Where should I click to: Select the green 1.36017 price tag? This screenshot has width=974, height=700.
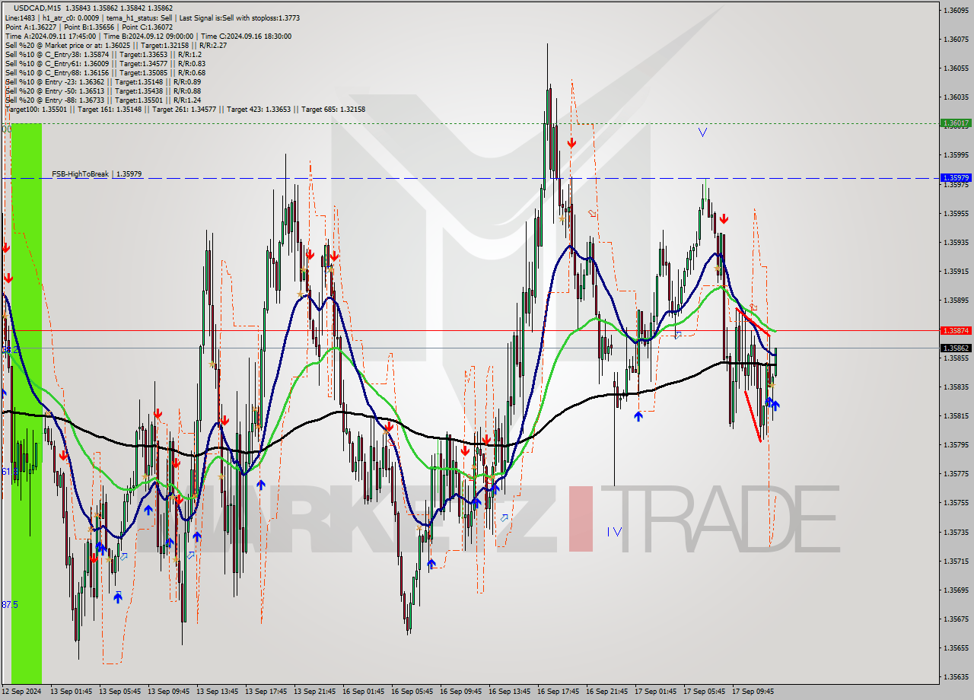956,123
